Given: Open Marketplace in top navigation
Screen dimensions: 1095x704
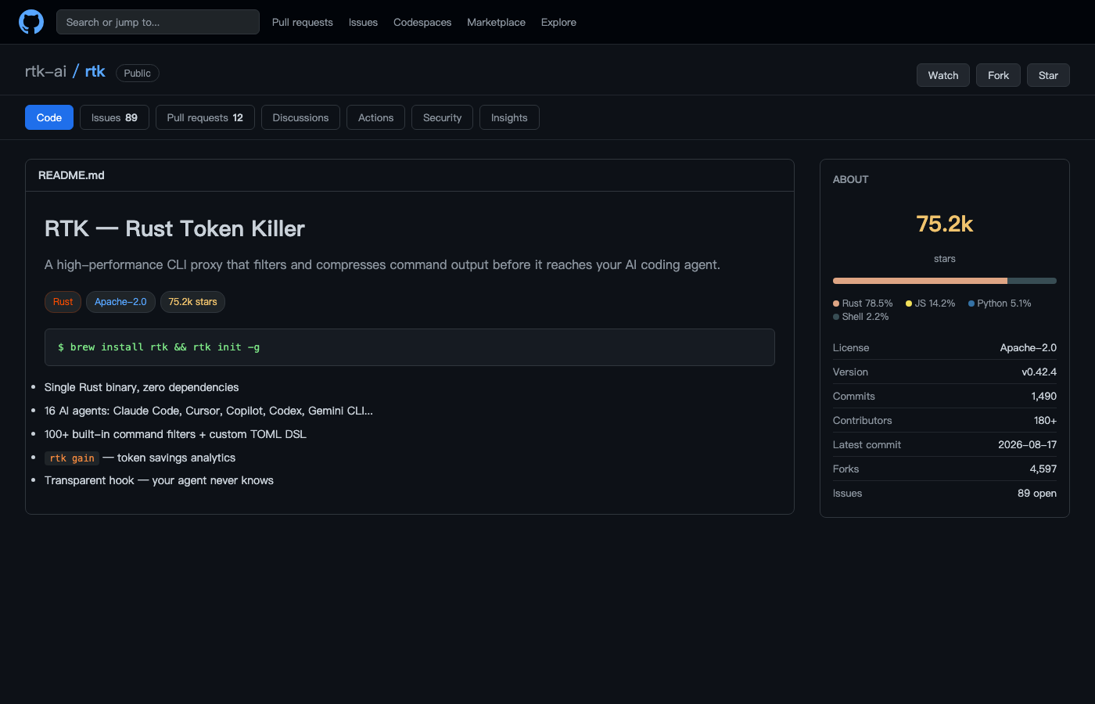Looking at the screenshot, I should point(496,22).
